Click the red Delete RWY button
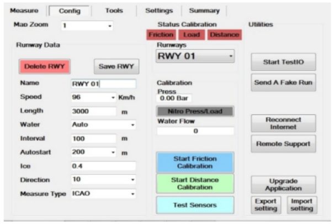Image resolution: width=334 pixels, height=224 pixels. [45, 67]
